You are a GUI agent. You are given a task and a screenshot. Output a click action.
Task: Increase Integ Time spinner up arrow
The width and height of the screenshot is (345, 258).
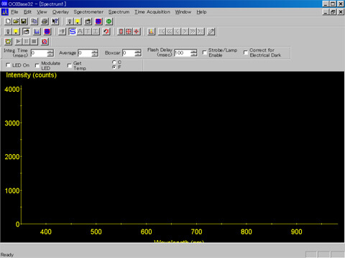[50, 51]
